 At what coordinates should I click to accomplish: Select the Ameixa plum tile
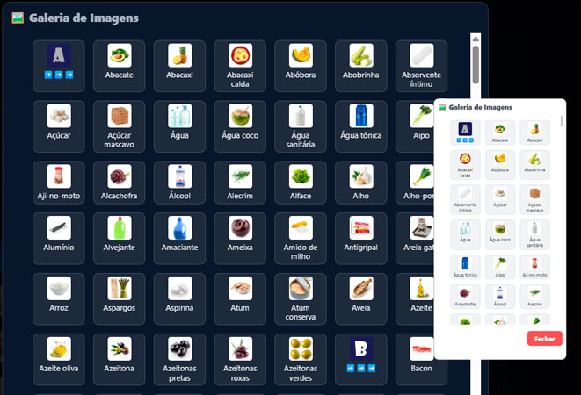coord(240,239)
